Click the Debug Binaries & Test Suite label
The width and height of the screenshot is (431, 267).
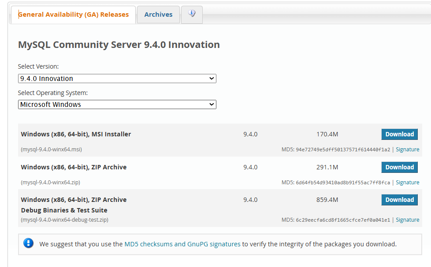[64, 210]
